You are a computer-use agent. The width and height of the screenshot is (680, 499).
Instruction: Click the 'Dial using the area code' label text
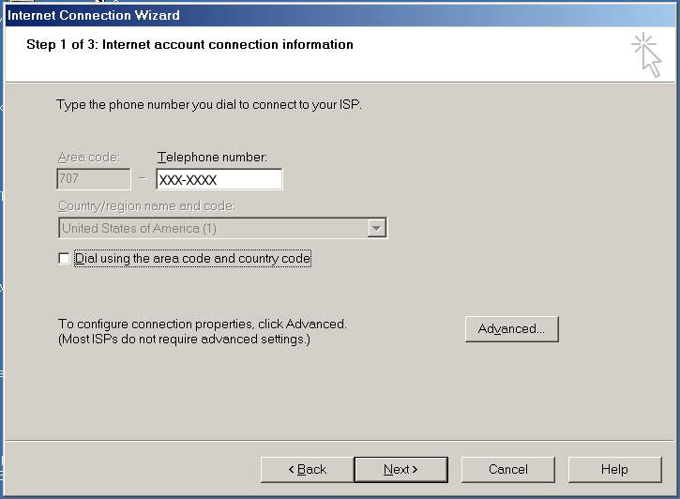pyautogui.click(x=192, y=259)
